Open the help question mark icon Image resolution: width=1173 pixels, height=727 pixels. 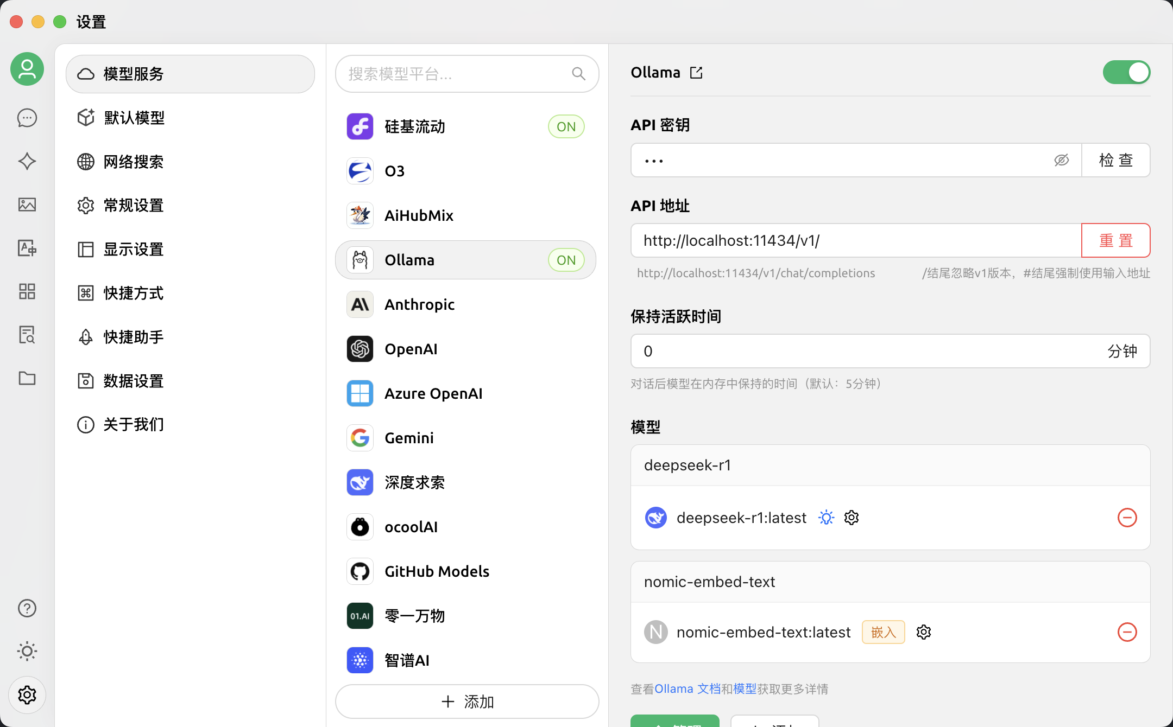(27, 608)
